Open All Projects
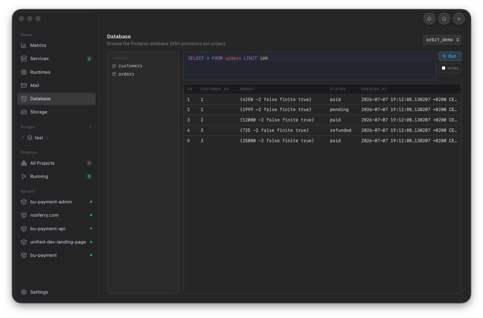 point(56,163)
